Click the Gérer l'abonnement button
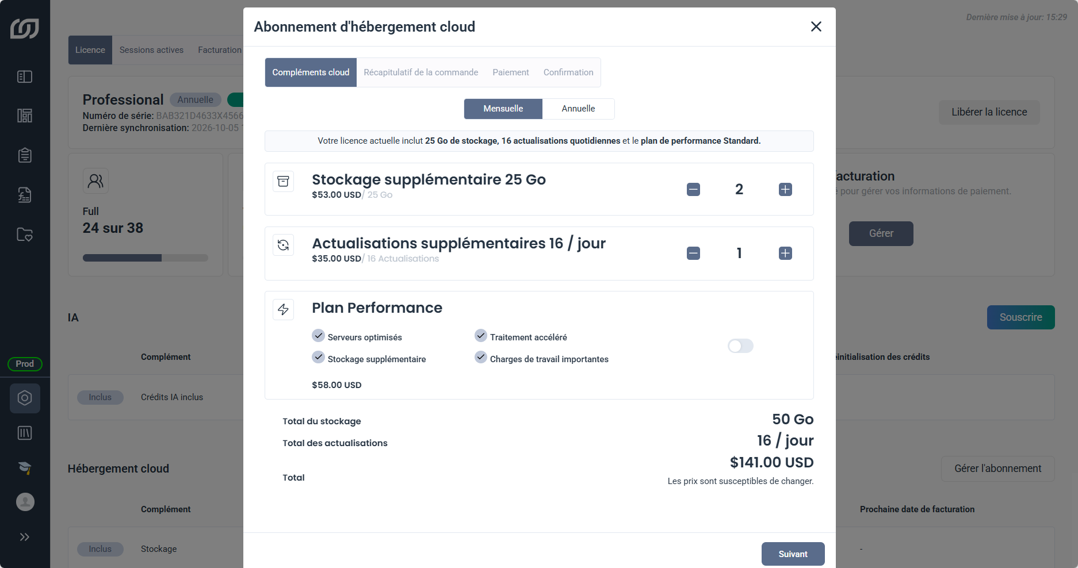 [997, 469]
